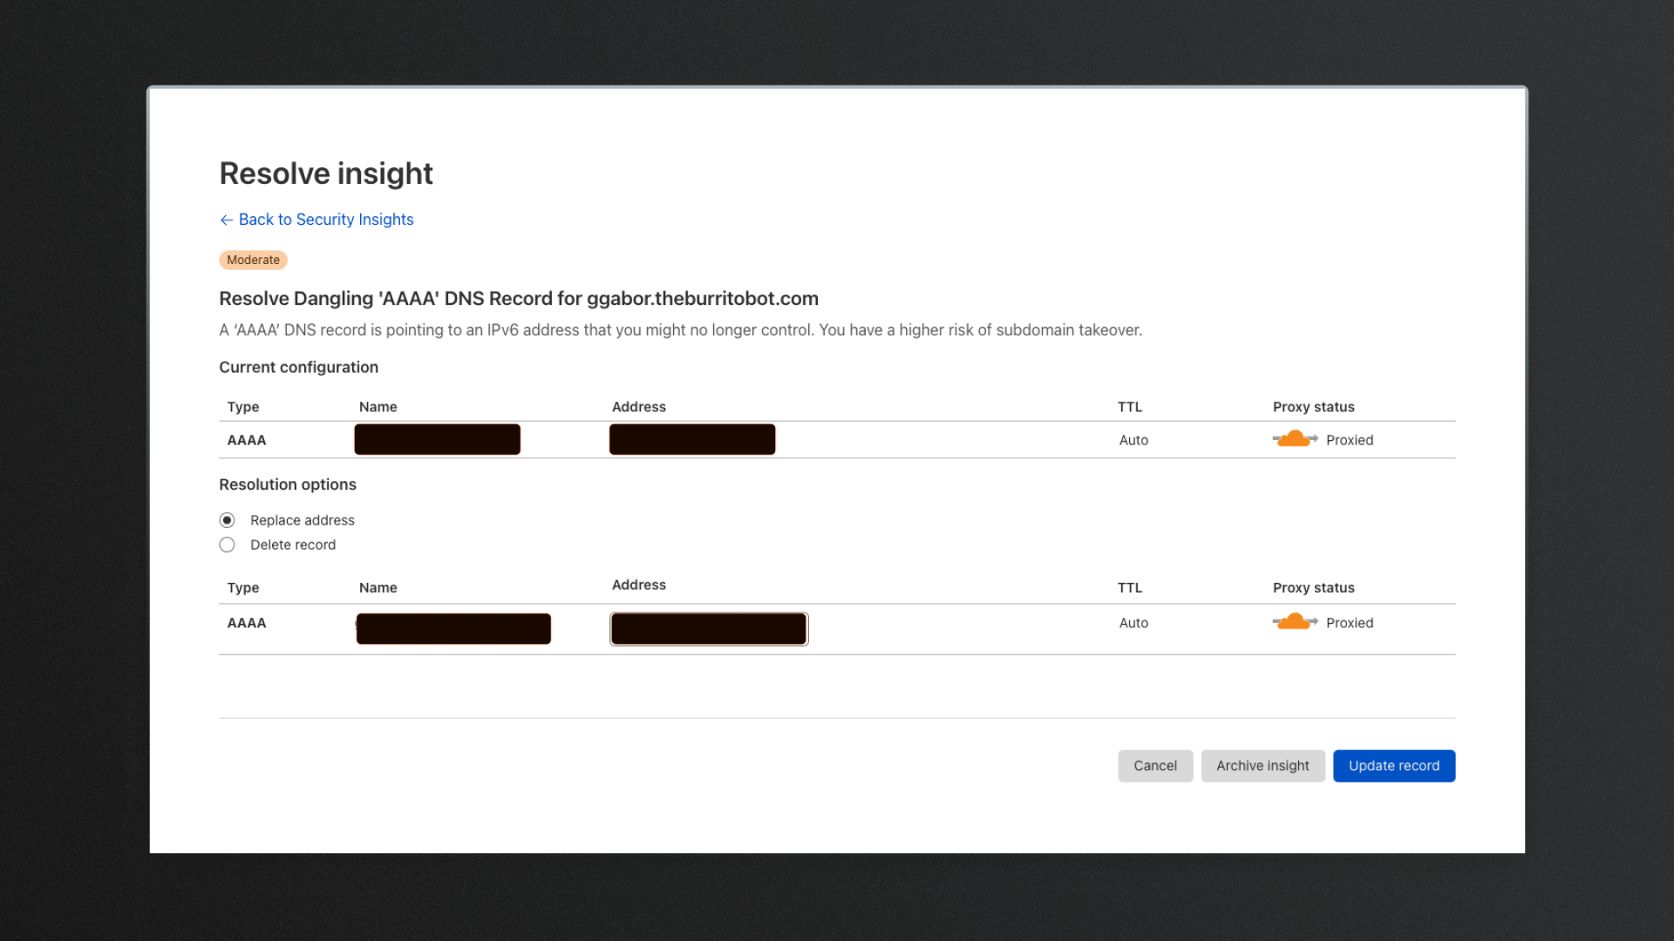Screen dimensions: 1674x941
Task: Select the Replace address radio option
Action: pos(228,520)
